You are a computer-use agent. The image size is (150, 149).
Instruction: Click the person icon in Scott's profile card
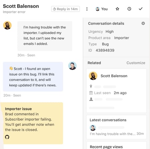pos(91,99)
